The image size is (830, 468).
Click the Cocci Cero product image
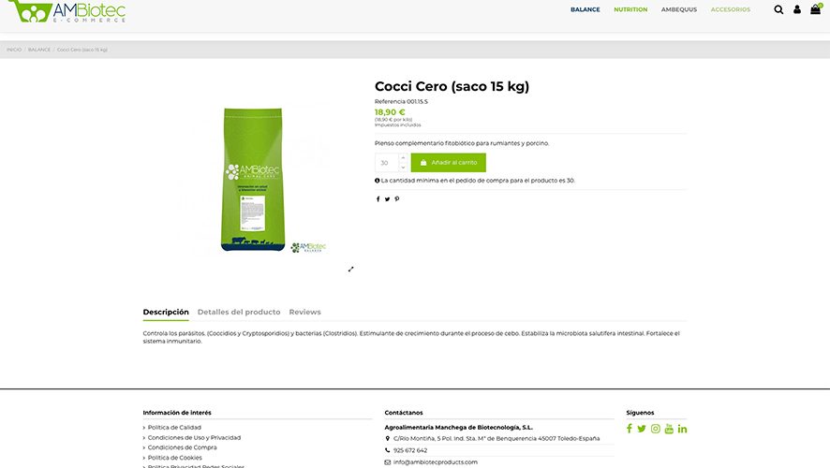coord(253,180)
